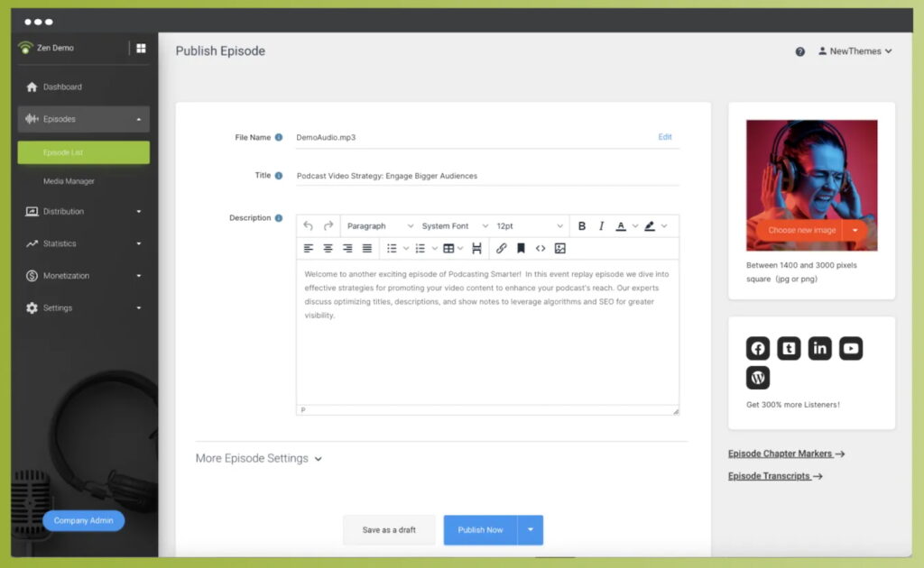Toggle bold formatting in description editor
The width and height of the screenshot is (924, 568).
[x=582, y=226]
